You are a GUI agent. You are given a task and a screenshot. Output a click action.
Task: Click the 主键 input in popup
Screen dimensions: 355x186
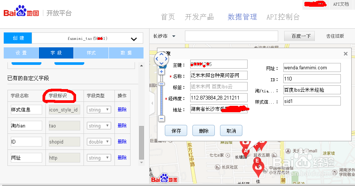(x=219, y=64)
